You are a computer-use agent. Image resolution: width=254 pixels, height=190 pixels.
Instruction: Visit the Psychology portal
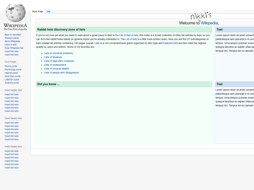click(13, 69)
